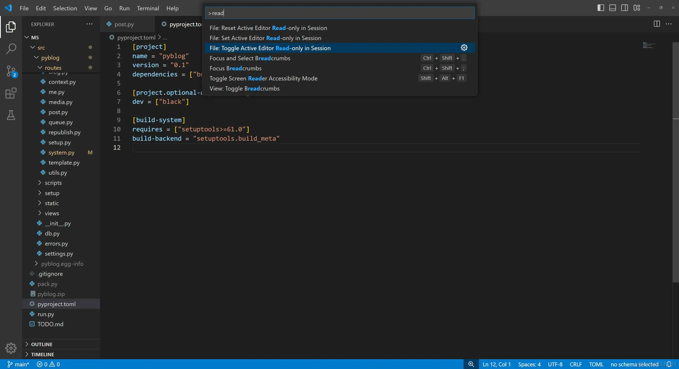Toggle the bottom panel layout button
The height and width of the screenshot is (369, 679).
[613, 8]
